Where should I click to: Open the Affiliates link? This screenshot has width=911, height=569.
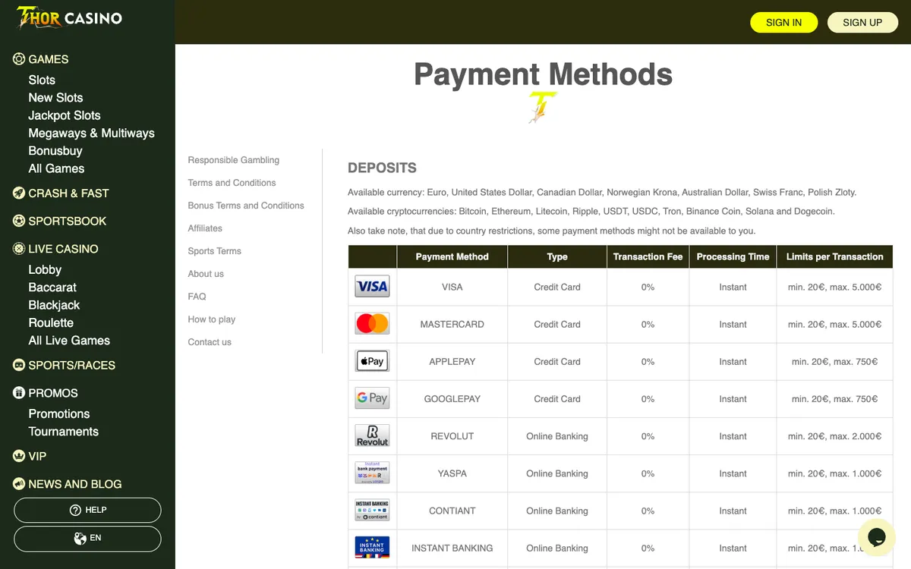click(x=205, y=228)
